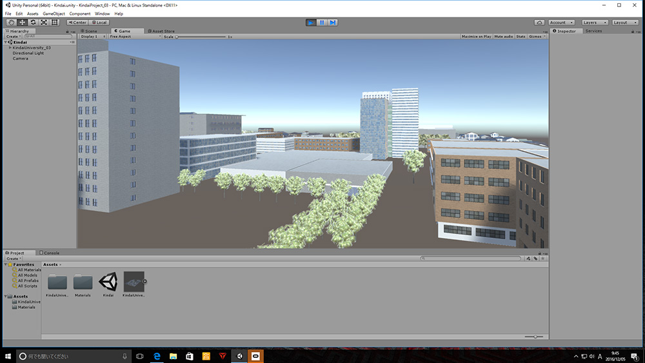The width and height of the screenshot is (645, 363).
Task: Expand KindaiUniversity_03 in the Hierarchy
Action: [10, 48]
